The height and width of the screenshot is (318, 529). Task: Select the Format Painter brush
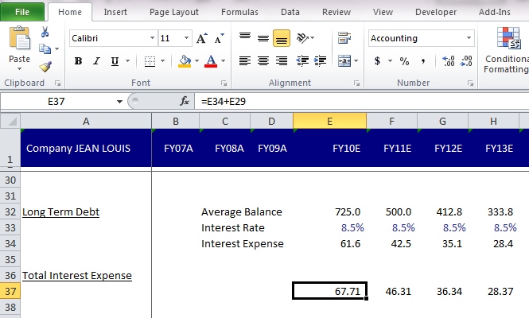(45, 67)
